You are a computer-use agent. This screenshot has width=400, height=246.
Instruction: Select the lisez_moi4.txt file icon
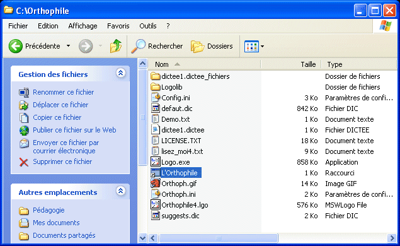pyautogui.click(x=156, y=151)
